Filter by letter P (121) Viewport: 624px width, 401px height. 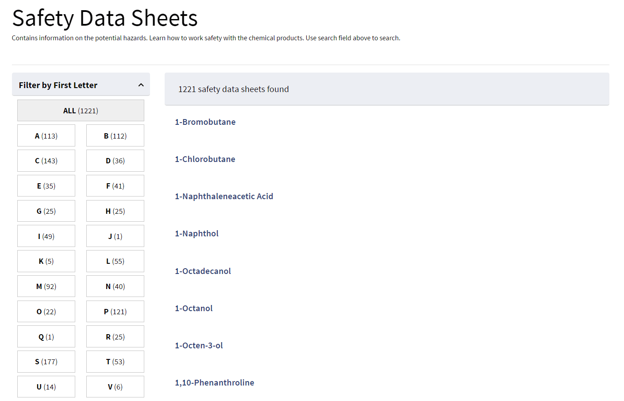coord(115,312)
